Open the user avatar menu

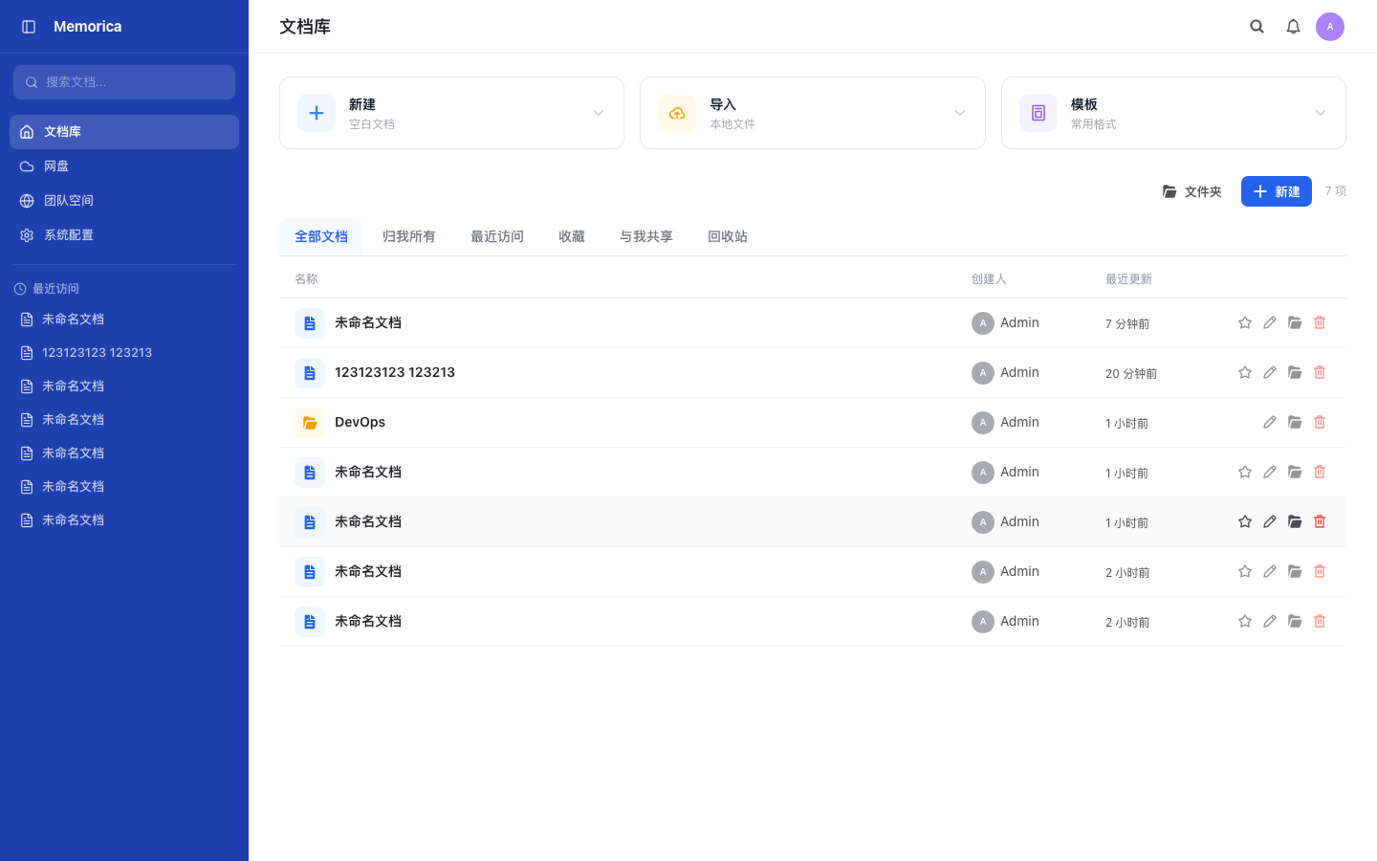pos(1330,27)
